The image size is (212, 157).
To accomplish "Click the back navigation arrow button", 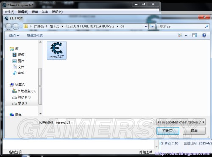I will [8, 26].
